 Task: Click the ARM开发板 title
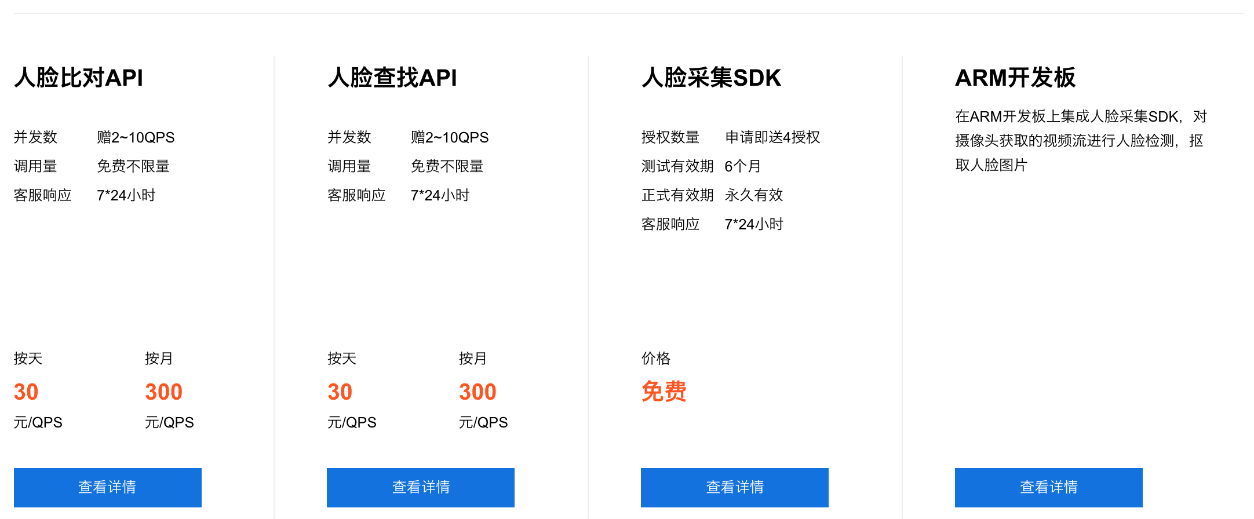(1015, 78)
